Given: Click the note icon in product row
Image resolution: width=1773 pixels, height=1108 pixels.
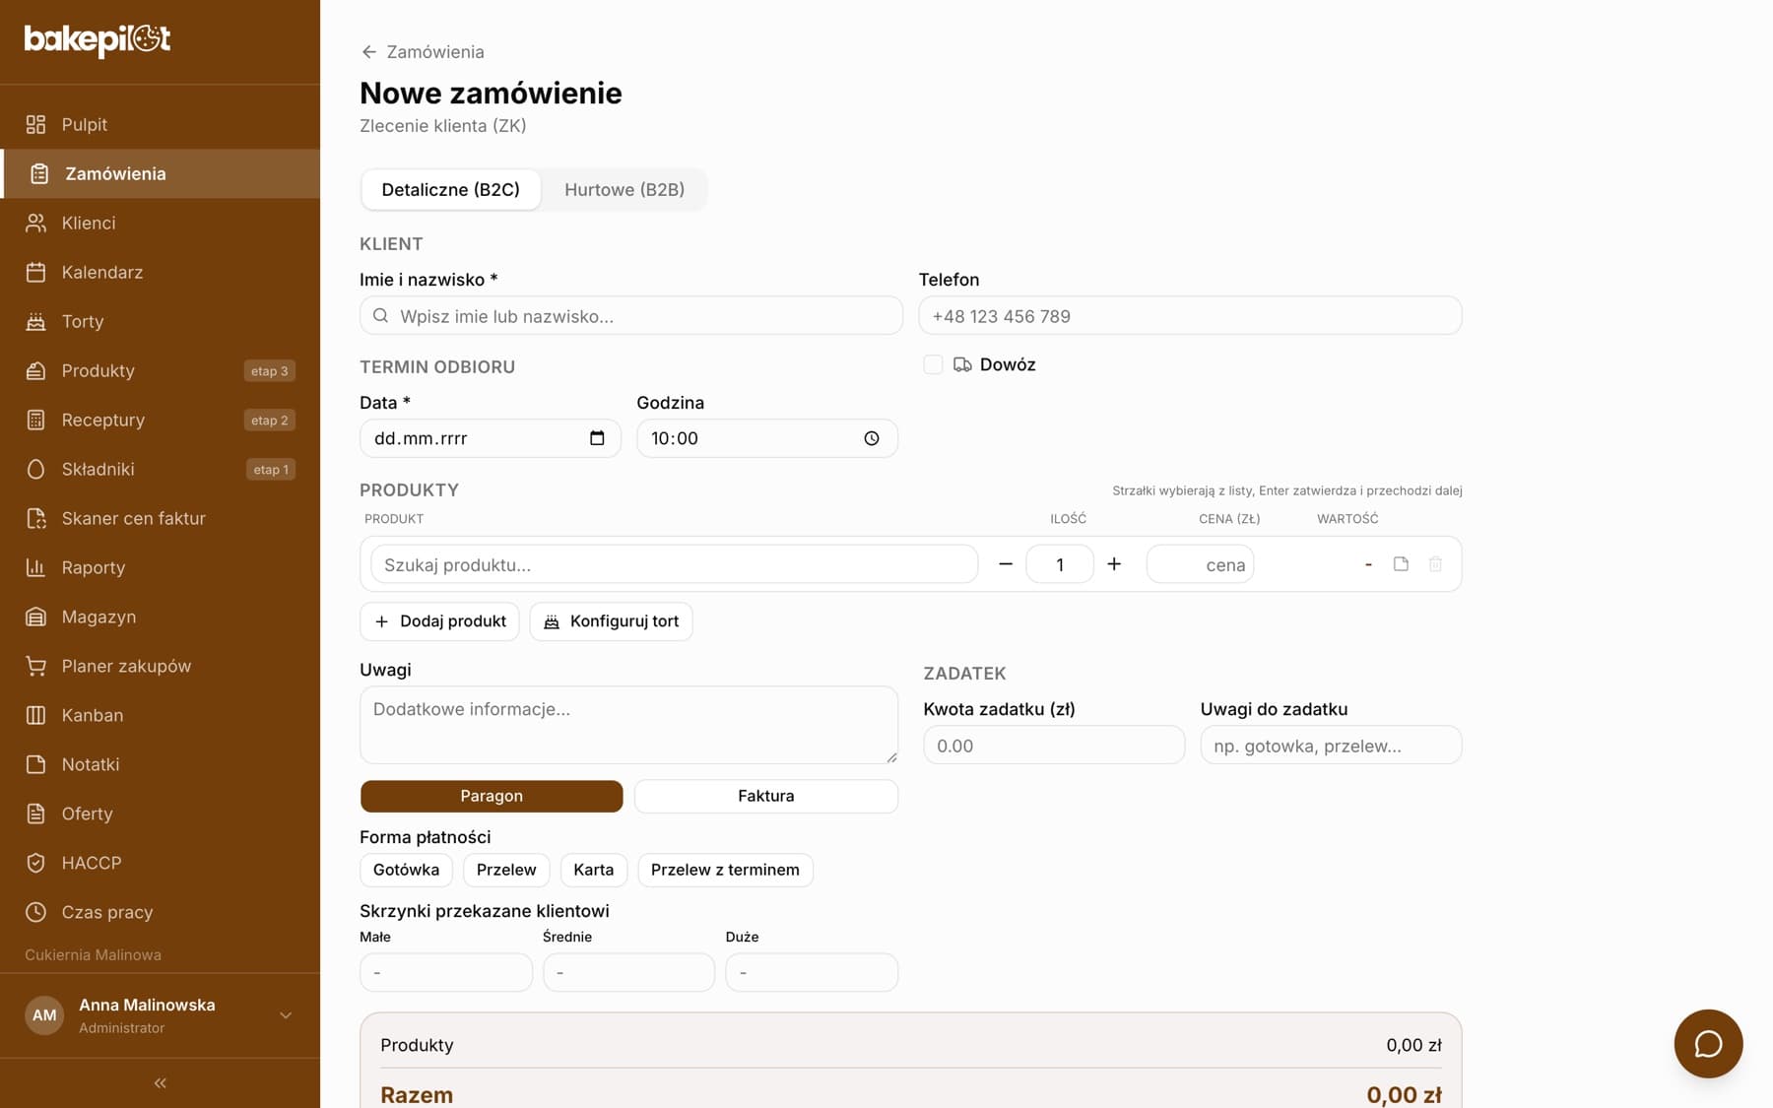Looking at the screenshot, I should pyautogui.click(x=1401, y=564).
